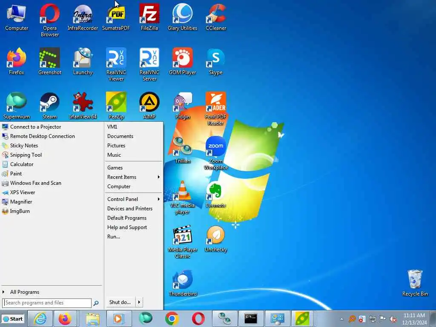Open the Run... dialog
The image size is (436, 327).
[114, 237]
